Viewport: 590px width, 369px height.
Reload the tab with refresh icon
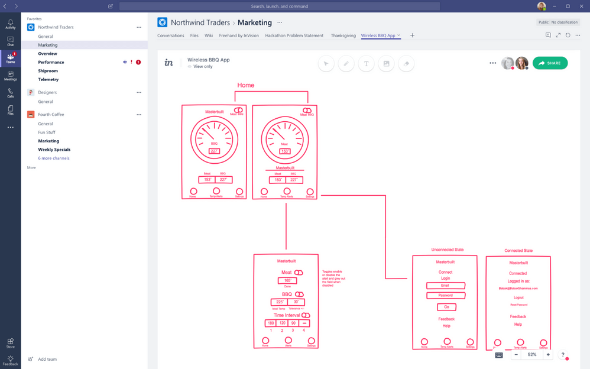point(568,35)
